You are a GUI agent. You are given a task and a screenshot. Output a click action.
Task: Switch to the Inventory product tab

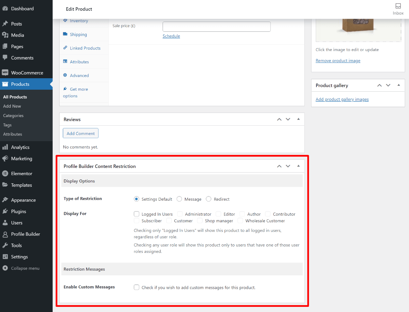click(x=79, y=21)
